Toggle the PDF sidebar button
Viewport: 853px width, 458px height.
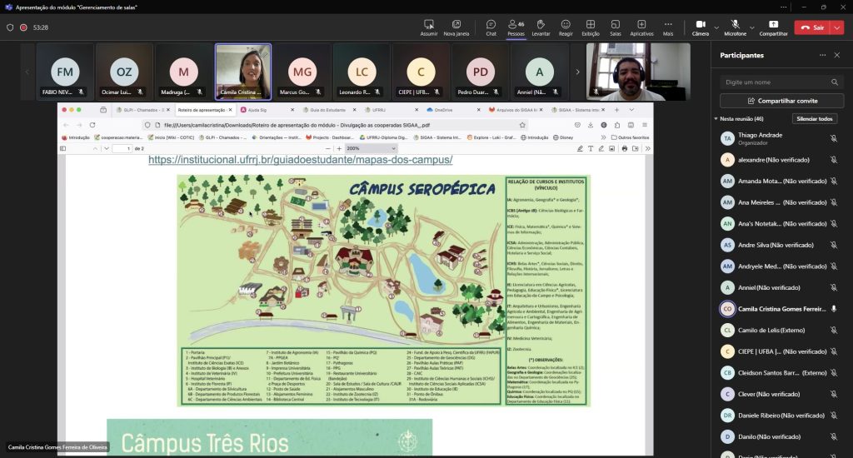coord(63,148)
